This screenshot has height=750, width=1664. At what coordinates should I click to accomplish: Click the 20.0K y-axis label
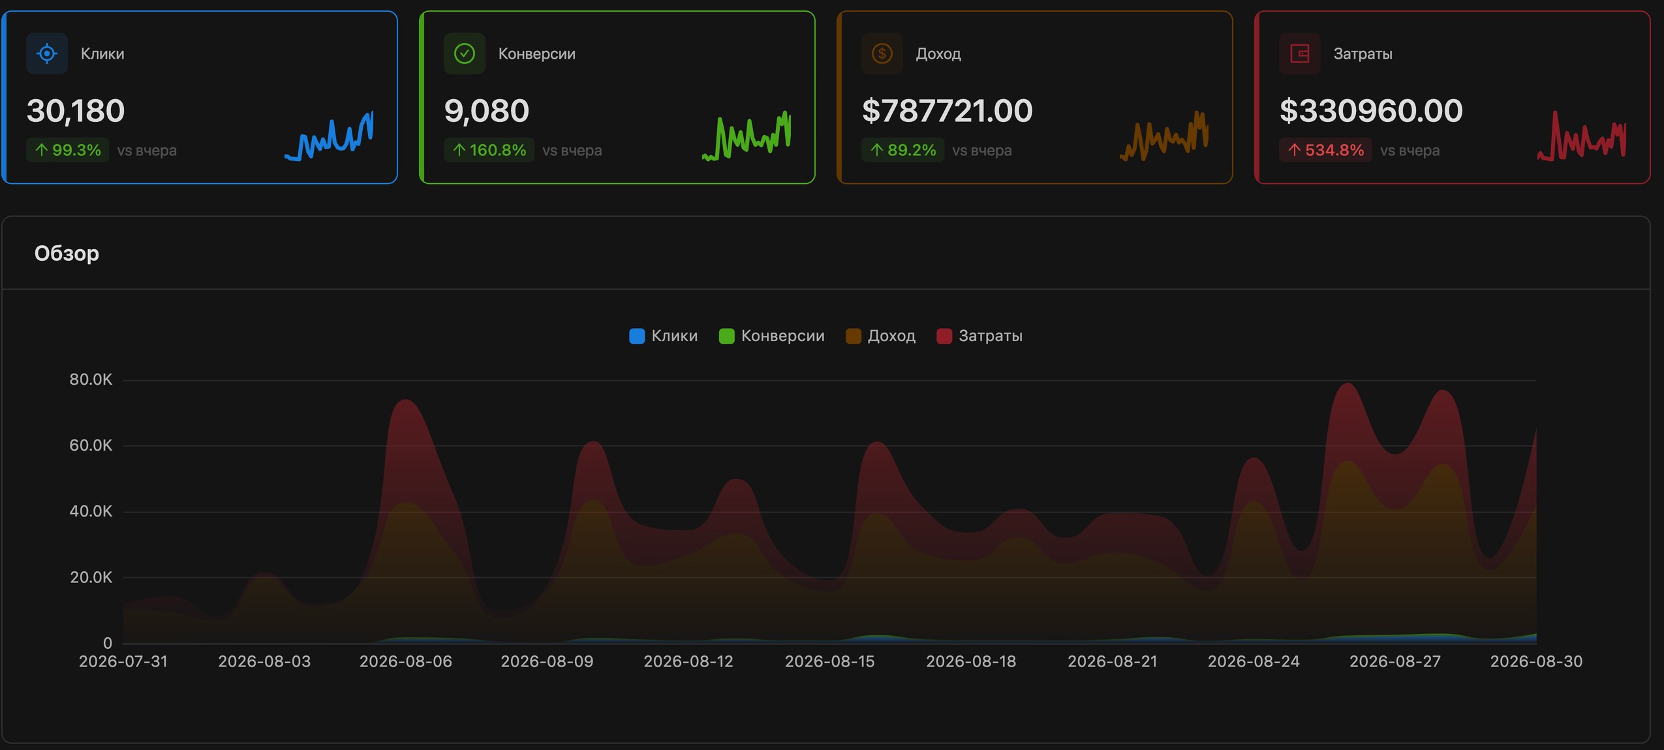tap(91, 577)
